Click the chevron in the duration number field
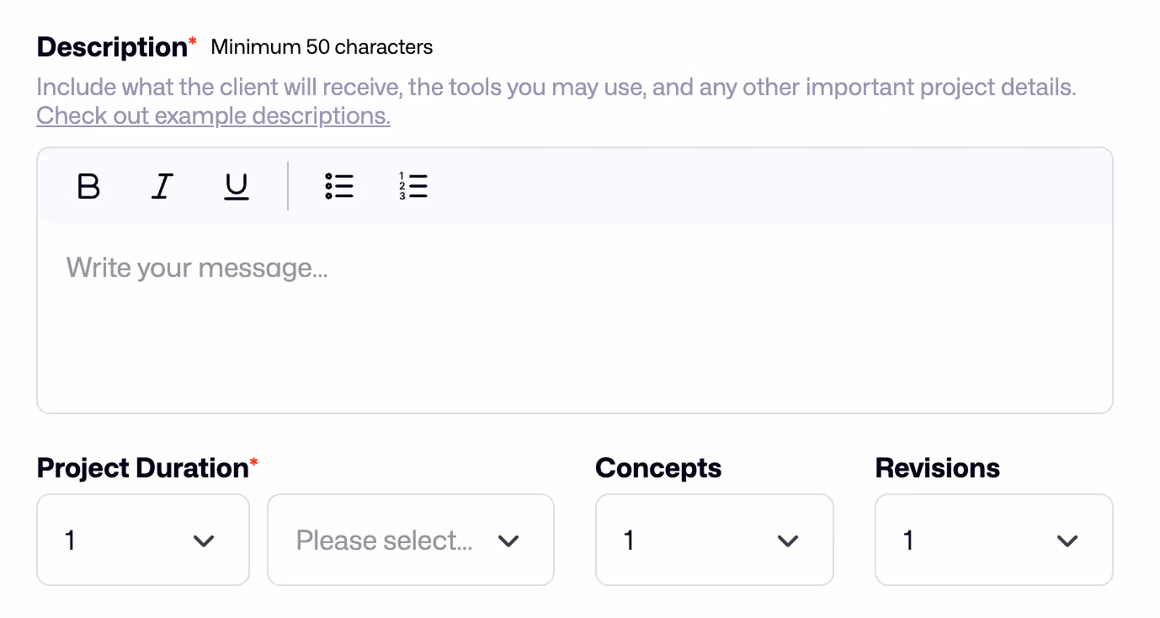The image size is (1160, 618). click(204, 541)
